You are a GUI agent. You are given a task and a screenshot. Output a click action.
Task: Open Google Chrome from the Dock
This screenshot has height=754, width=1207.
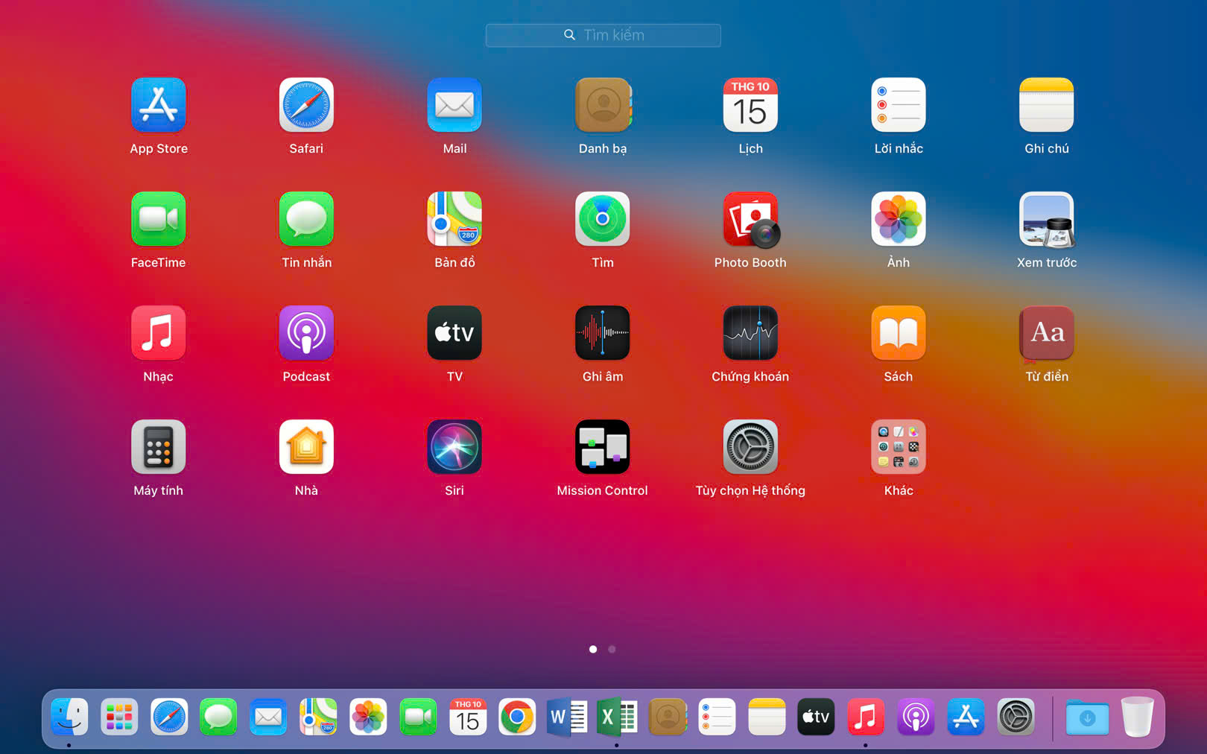click(x=517, y=717)
